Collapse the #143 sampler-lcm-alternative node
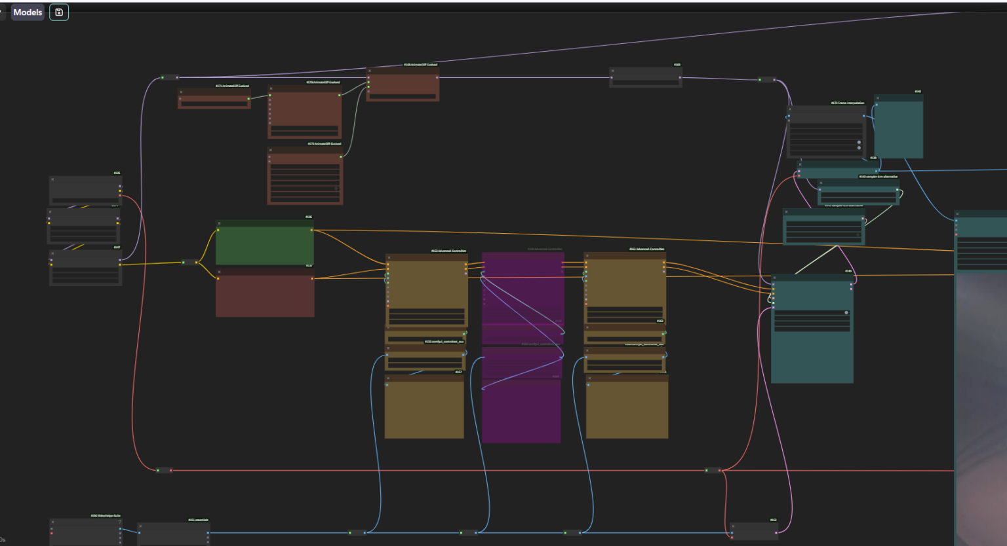Screen dimensions: 1007x546 click(821, 183)
